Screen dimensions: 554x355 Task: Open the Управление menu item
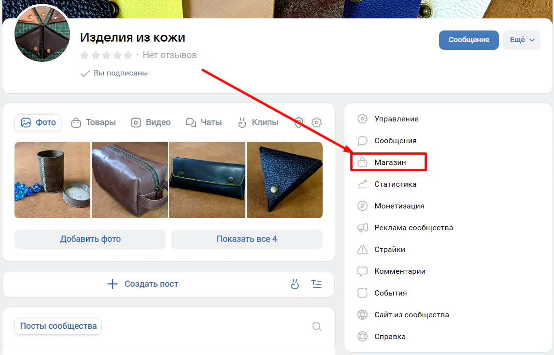point(397,119)
